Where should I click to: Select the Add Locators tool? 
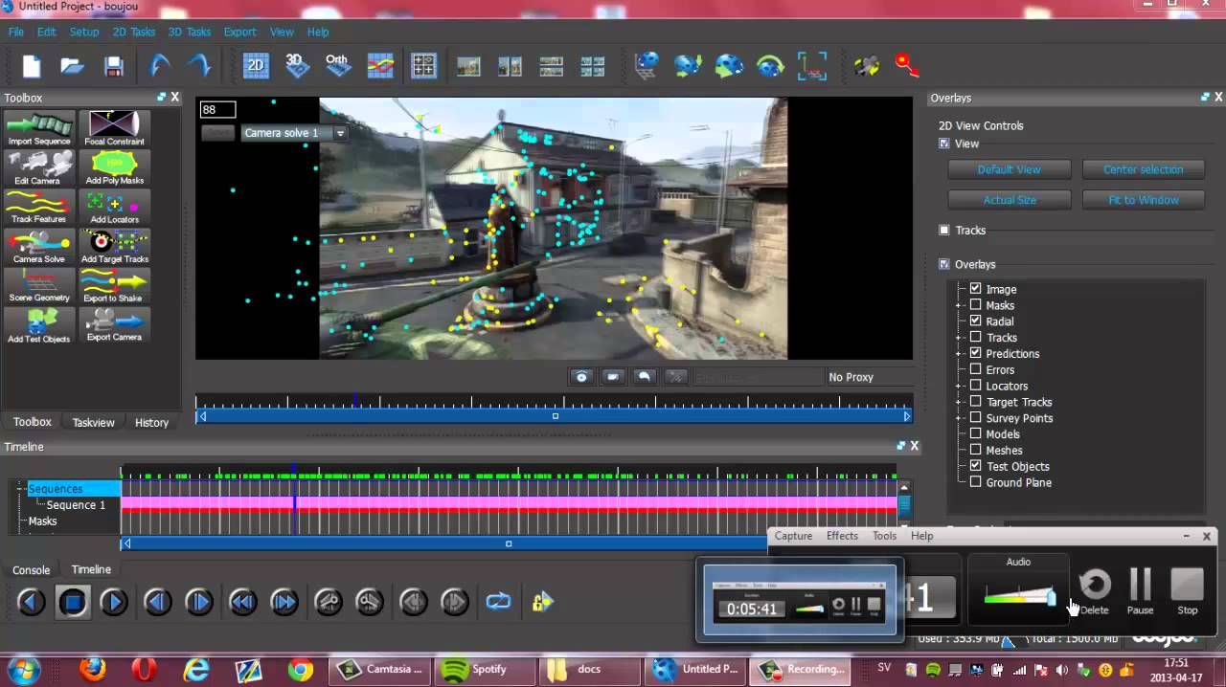[x=114, y=207]
